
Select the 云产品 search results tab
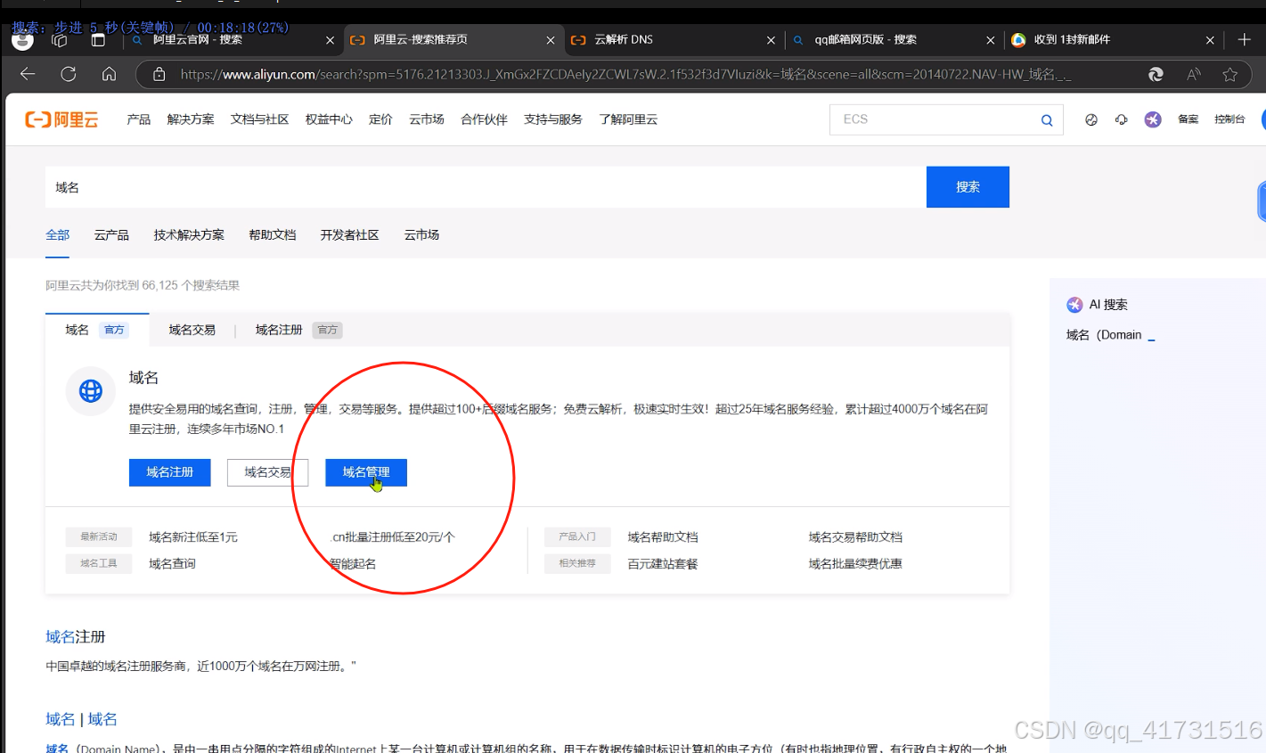pos(111,235)
